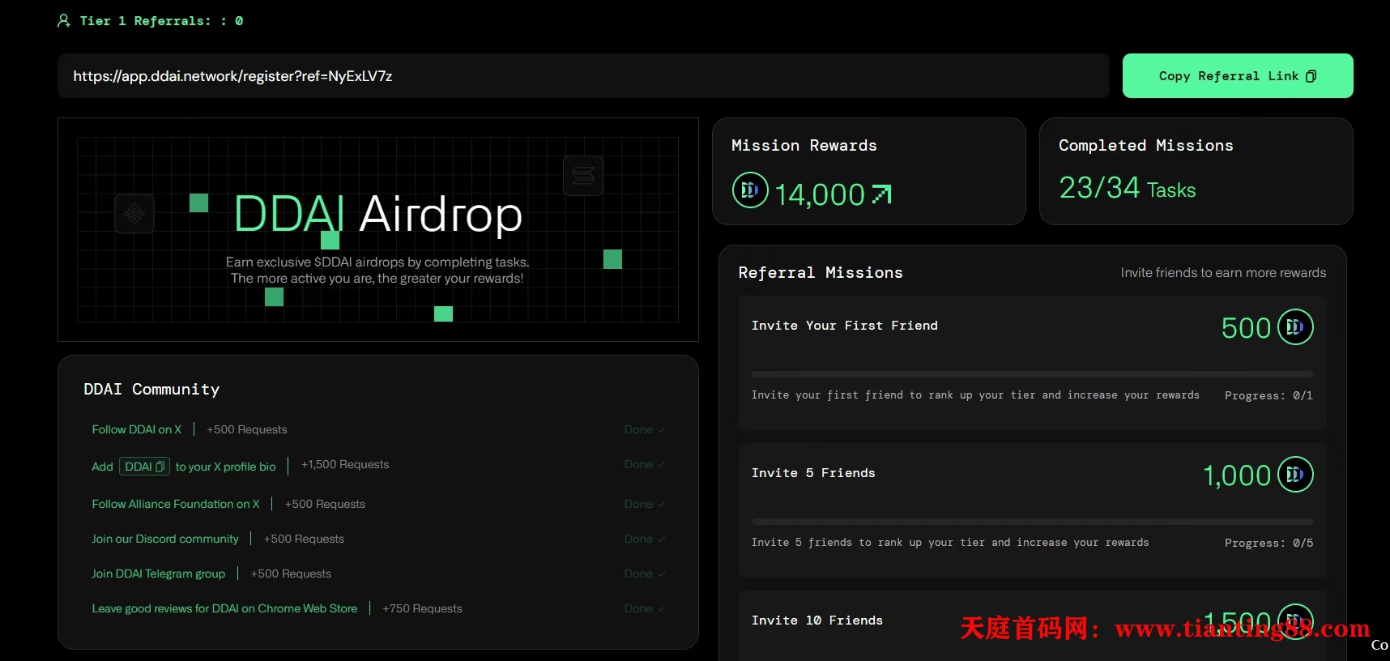
Task: Click the +1,500 Requests reward text
Action: coord(345,464)
